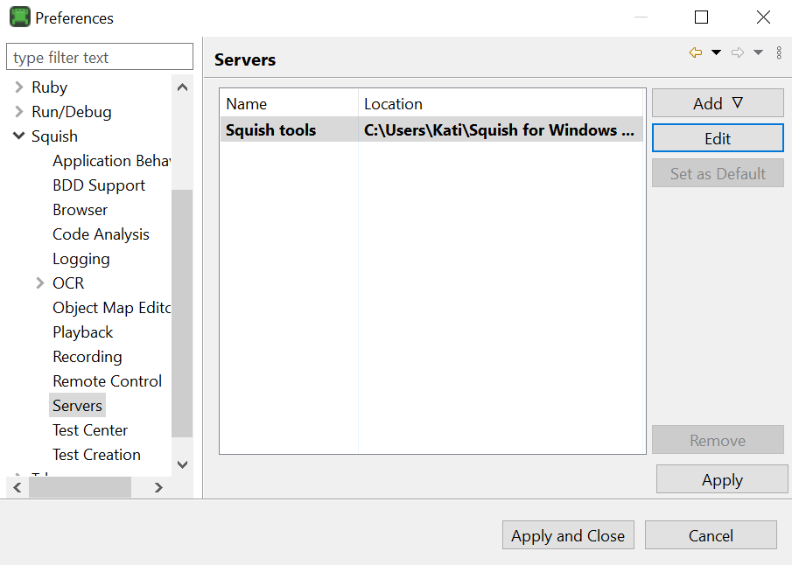The height and width of the screenshot is (565, 792).
Task: Expand the Run/Debug tree node
Action: [x=19, y=111]
